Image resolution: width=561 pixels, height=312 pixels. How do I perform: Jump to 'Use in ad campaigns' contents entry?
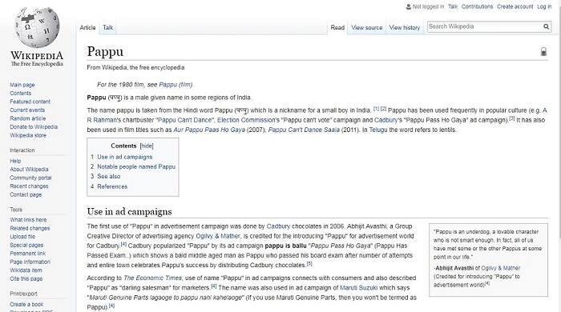coord(125,157)
